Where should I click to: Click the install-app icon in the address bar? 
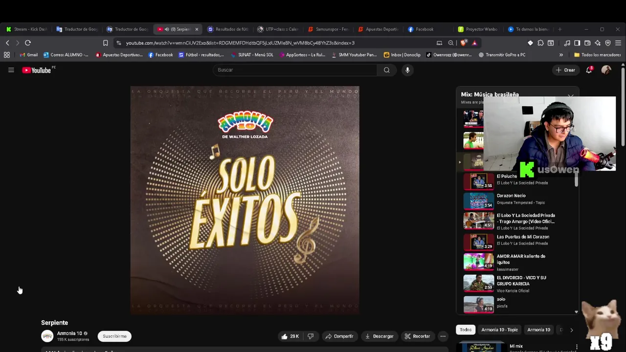439,43
